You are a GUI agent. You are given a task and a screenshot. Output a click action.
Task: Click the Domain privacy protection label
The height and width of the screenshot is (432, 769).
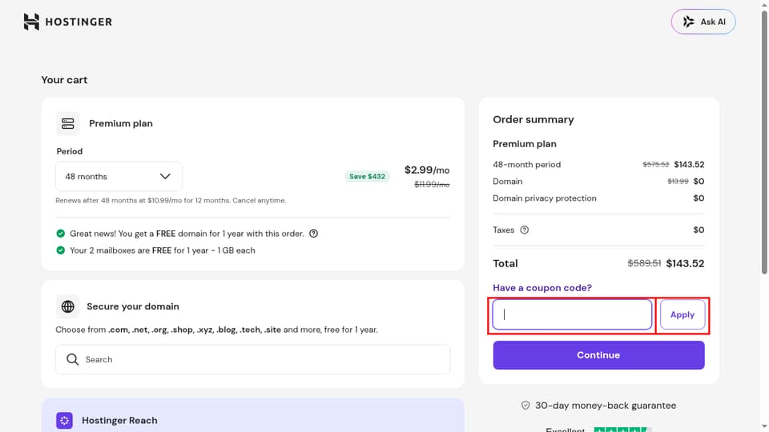point(545,198)
